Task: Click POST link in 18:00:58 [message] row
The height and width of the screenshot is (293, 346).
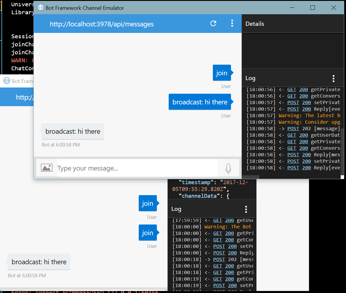Action: pos(293,128)
